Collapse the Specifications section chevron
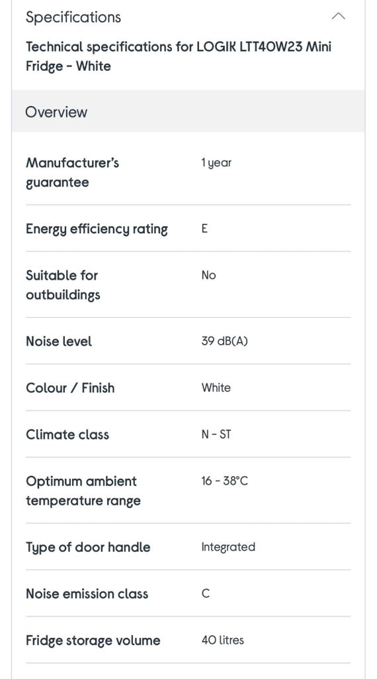Image resolution: width=377 pixels, height=679 pixels. (338, 17)
